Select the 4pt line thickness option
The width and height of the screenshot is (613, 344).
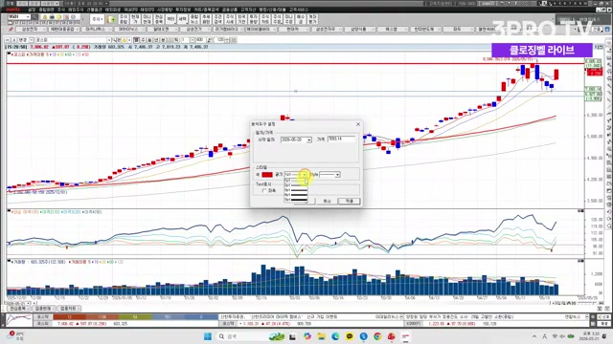tap(296, 195)
